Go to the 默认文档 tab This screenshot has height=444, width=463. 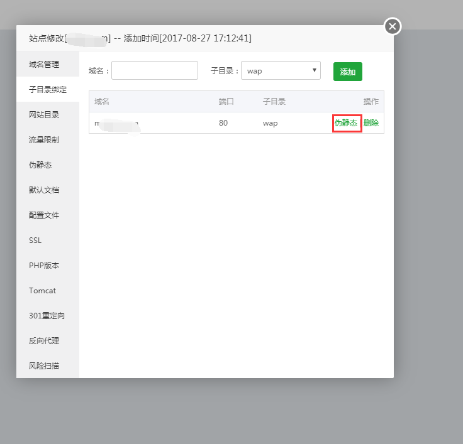click(48, 190)
